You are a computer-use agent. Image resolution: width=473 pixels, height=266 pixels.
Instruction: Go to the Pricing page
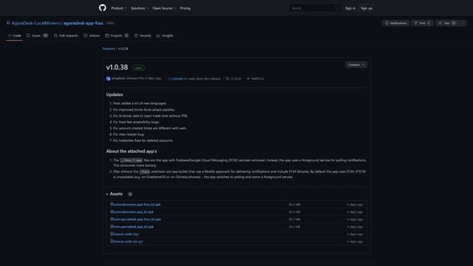coord(186,8)
